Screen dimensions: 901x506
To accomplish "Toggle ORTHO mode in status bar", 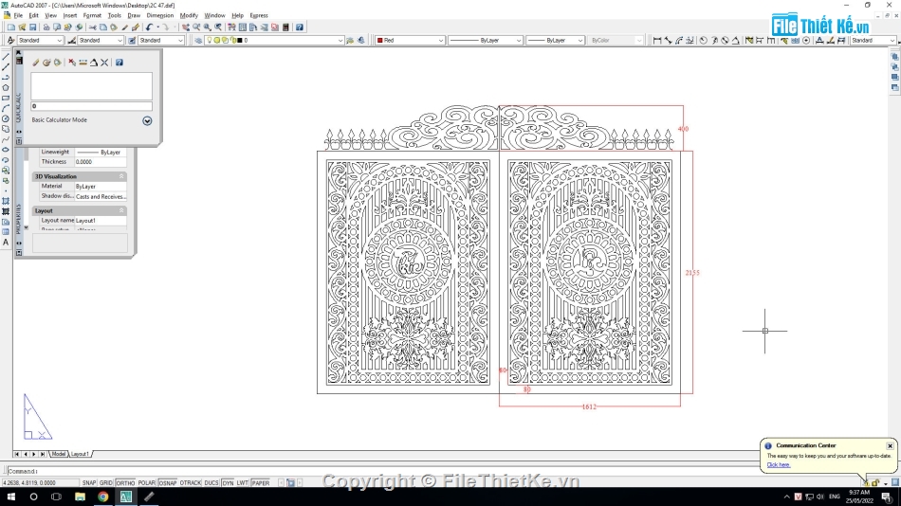I will click(125, 483).
